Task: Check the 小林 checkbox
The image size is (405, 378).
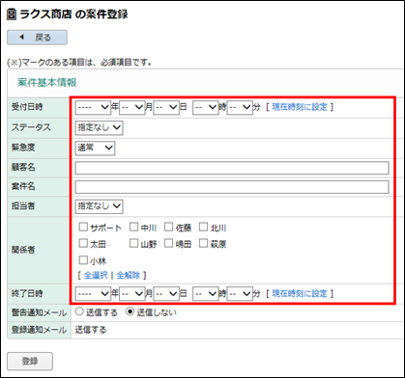Action: 83,260
